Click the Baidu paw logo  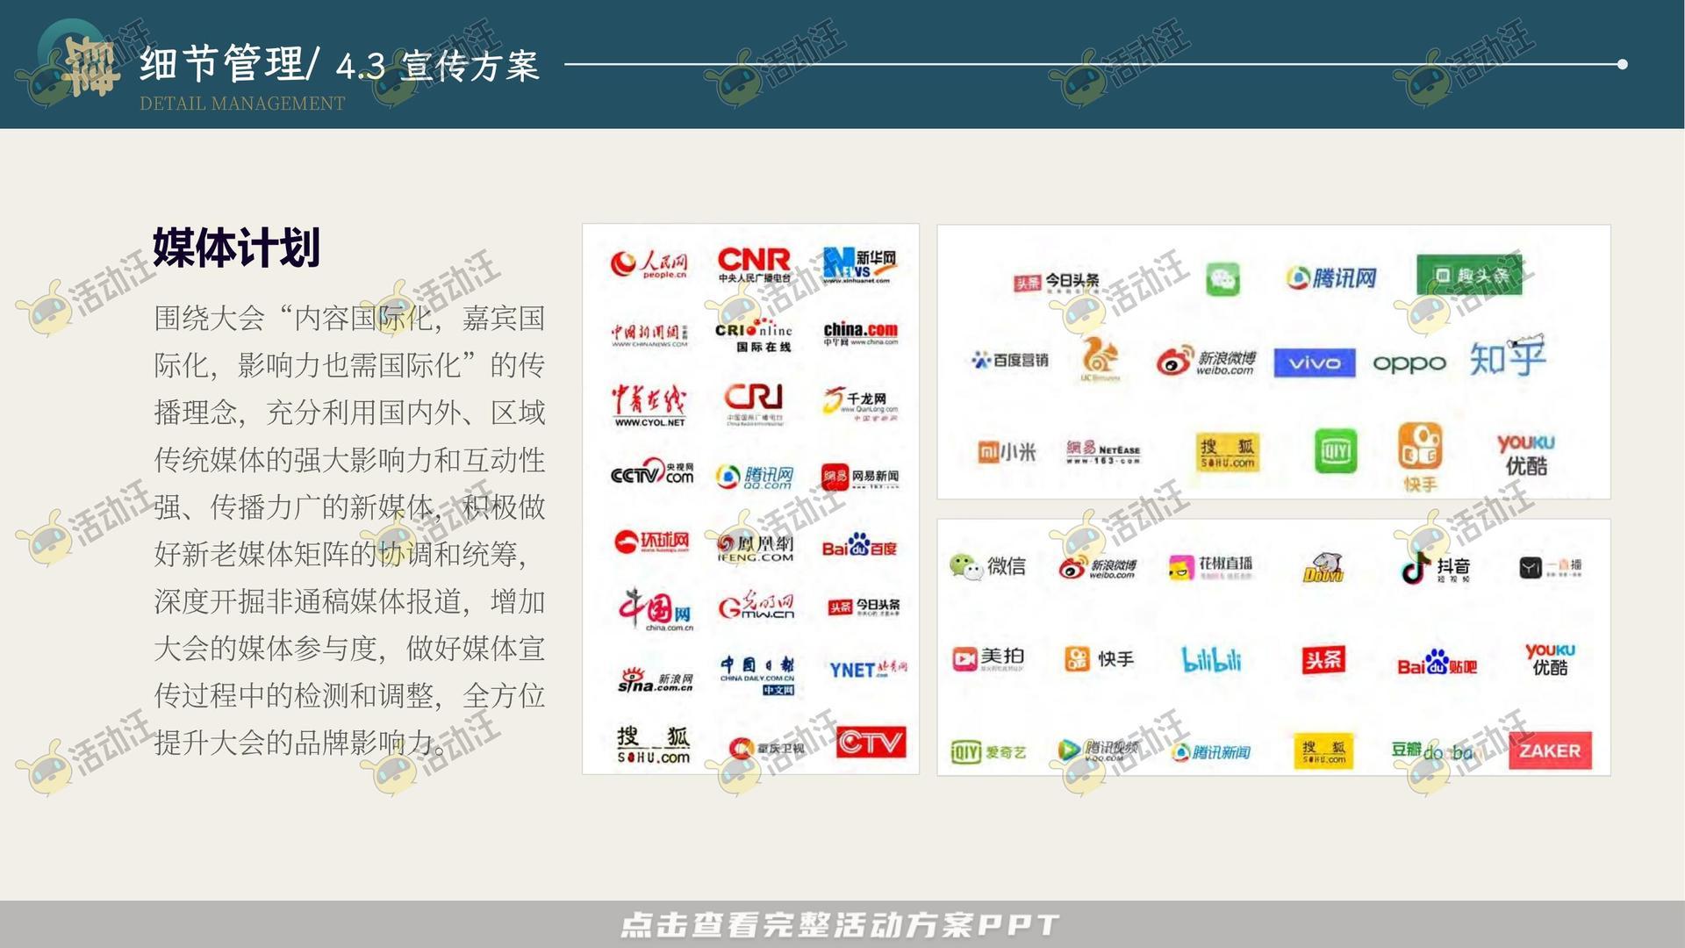point(859,546)
